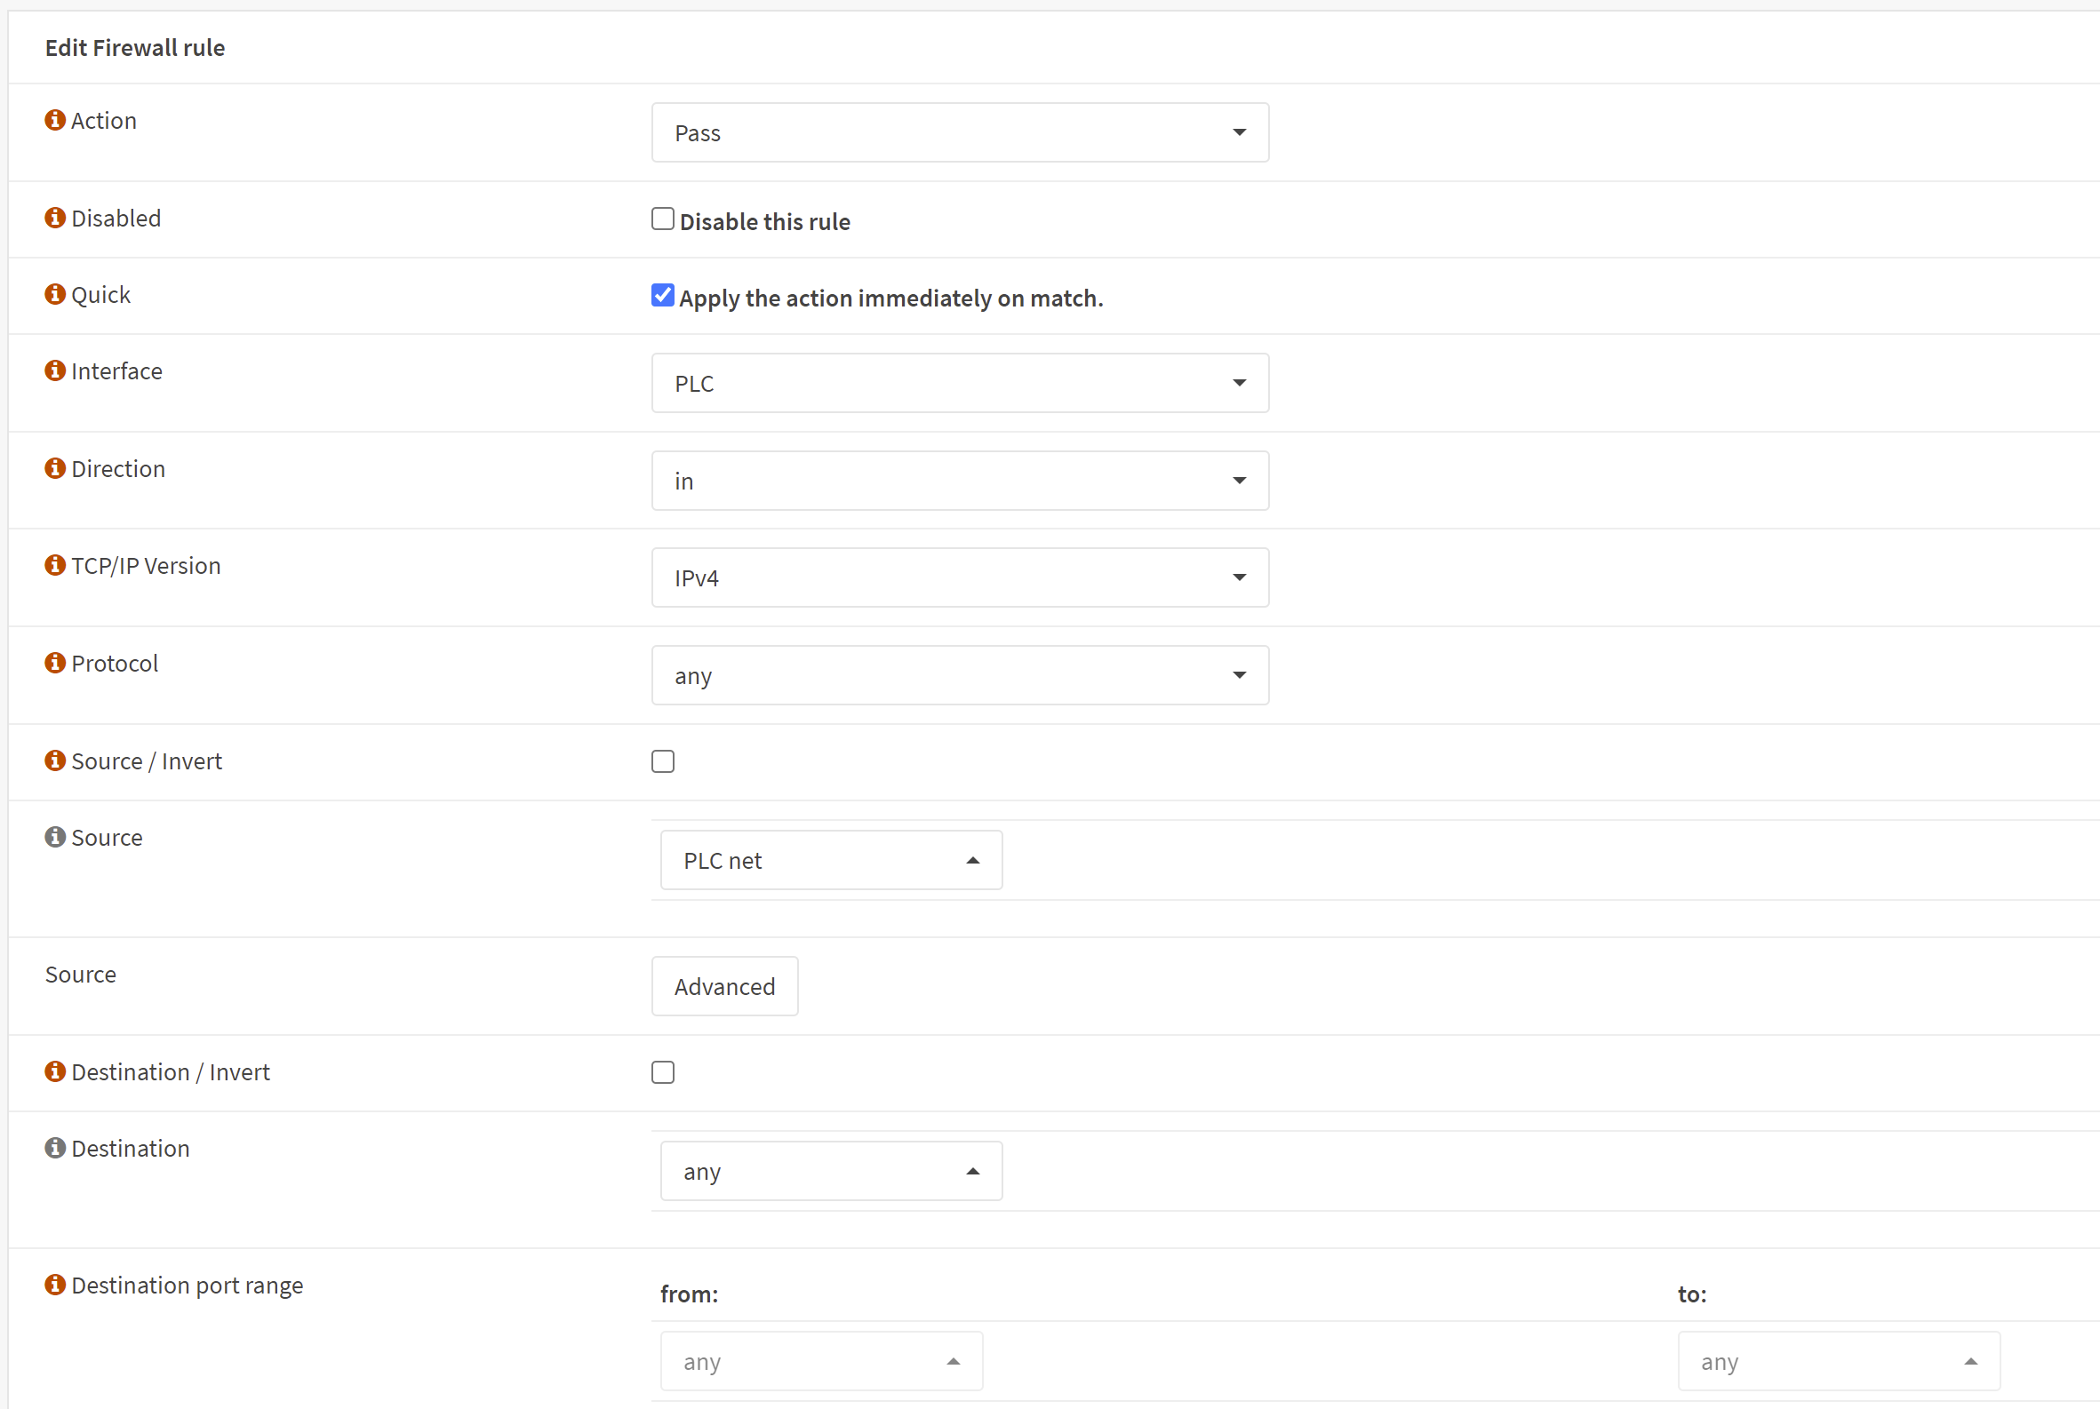Open the Destination port range 'to' selector
Image resolution: width=2100 pixels, height=1409 pixels.
click(x=1838, y=1362)
